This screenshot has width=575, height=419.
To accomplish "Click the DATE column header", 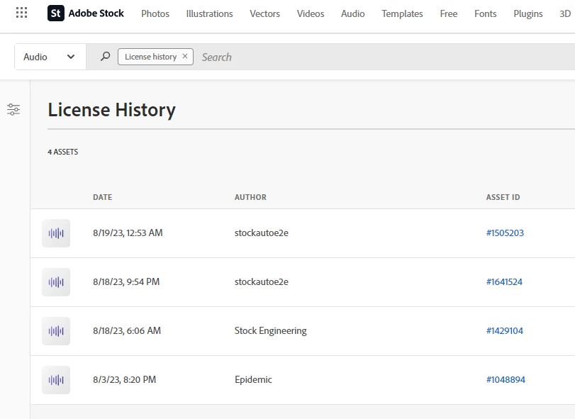I will (x=103, y=197).
